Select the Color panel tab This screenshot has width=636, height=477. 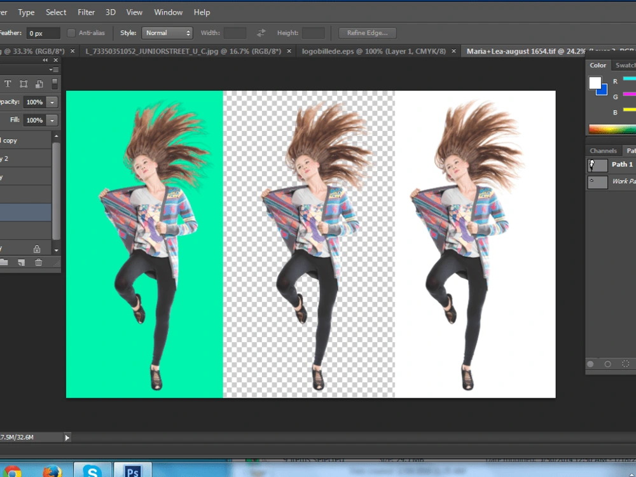[598, 66]
